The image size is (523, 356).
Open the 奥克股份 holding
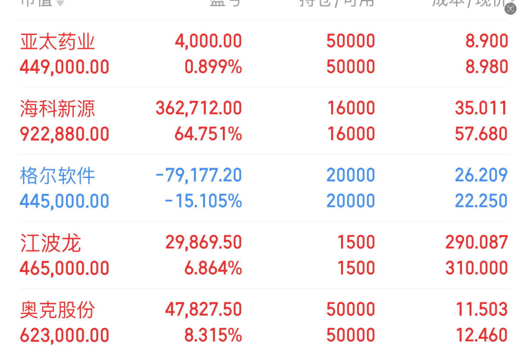pos(264,322)
